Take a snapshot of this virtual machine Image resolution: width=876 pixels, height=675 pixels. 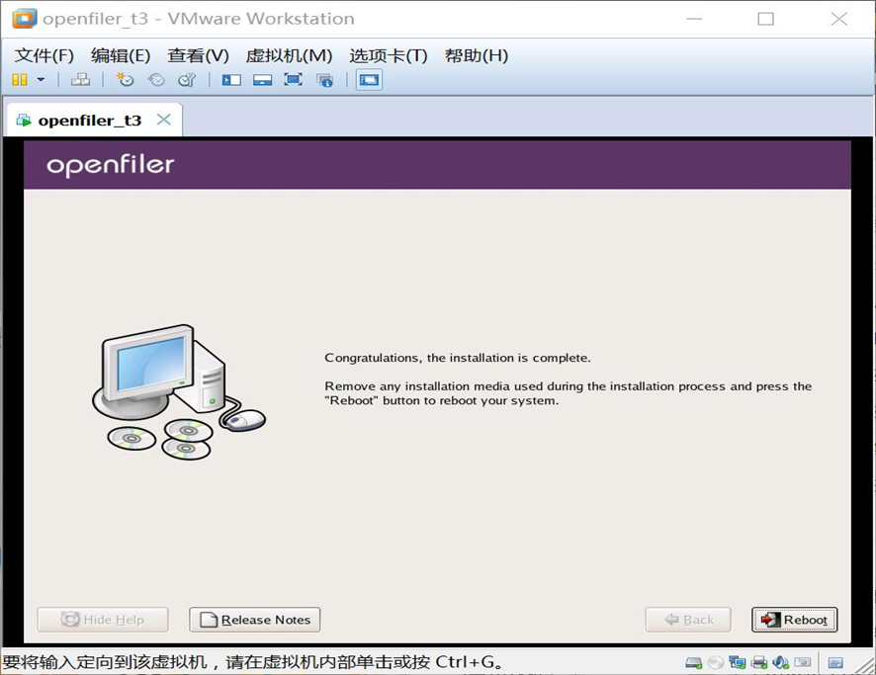click(125, 80)
